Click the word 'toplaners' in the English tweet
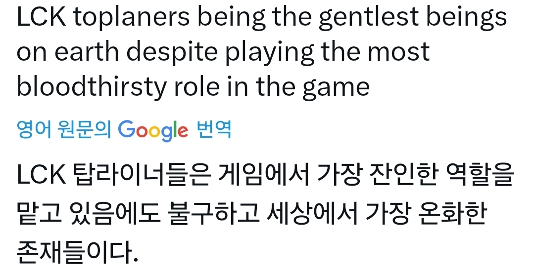Image resolution: width=534 pixels, height=272 pixels. click(132, 18)
